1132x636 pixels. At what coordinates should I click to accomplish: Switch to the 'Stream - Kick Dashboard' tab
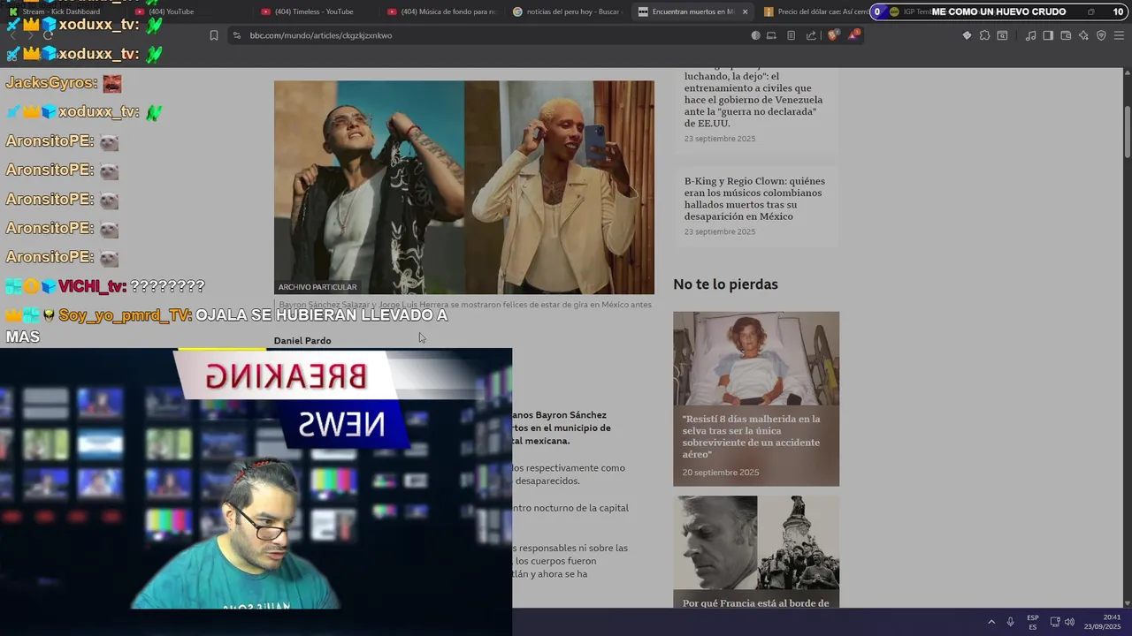click(62, 11)
